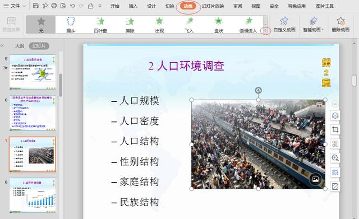Click the crowded train picture
The height and width of the screenshot is (219, 359).
(x=258, y=145)
